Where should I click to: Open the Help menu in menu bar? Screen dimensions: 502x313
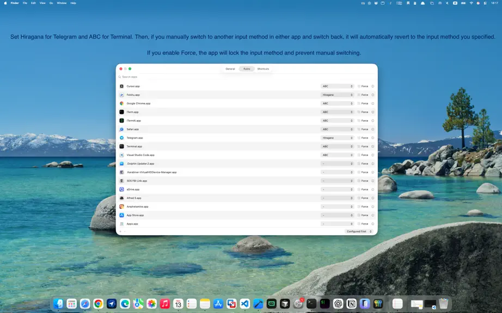point(74,3)
